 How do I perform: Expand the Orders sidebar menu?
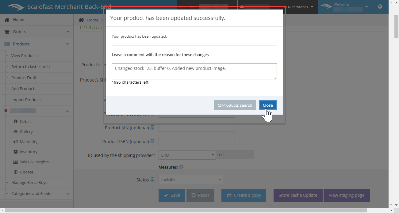(68, 32)
